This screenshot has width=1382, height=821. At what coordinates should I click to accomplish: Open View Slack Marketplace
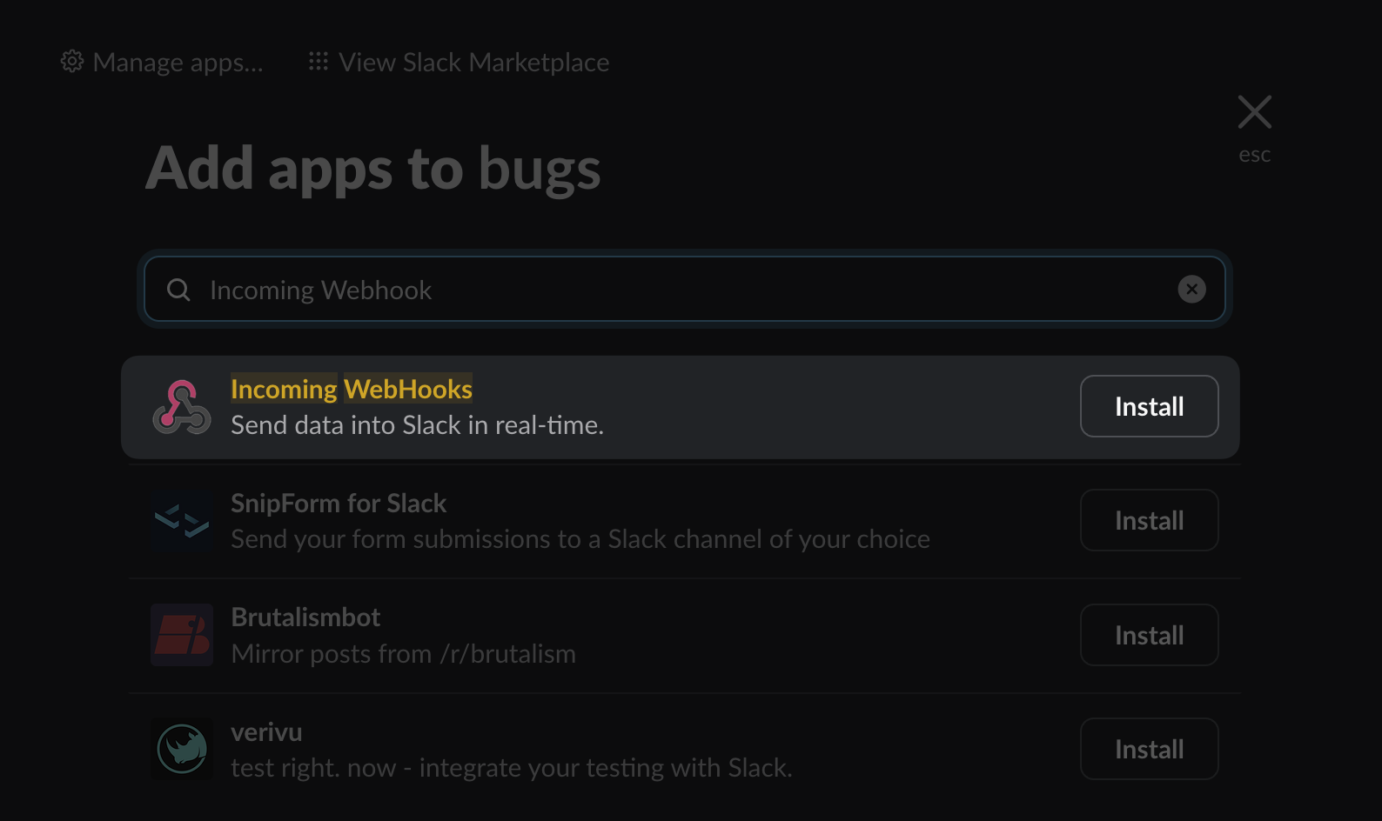point(474,61)
